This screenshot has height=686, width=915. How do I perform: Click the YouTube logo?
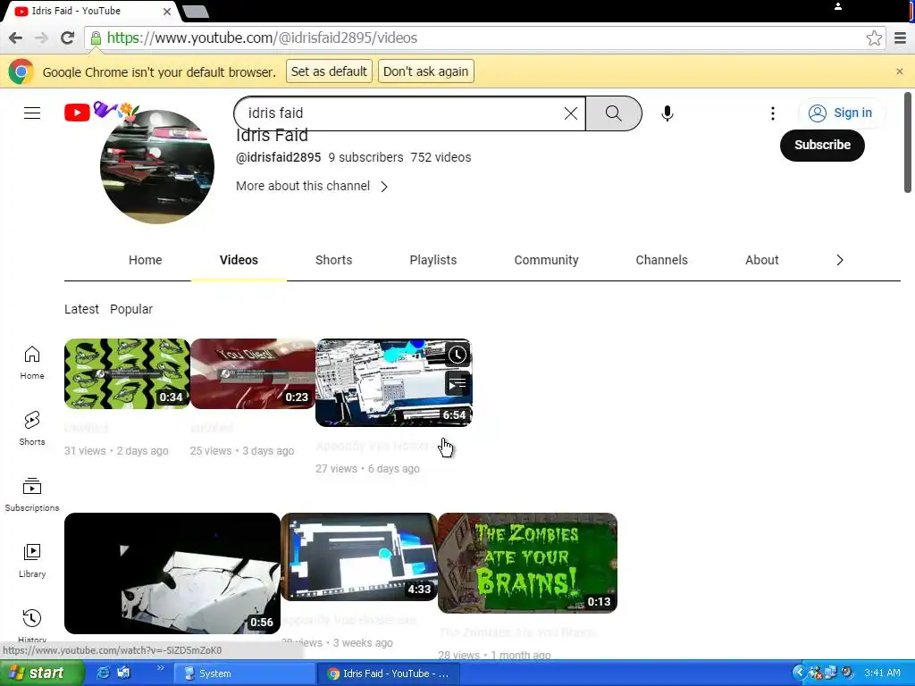[77, 113]
